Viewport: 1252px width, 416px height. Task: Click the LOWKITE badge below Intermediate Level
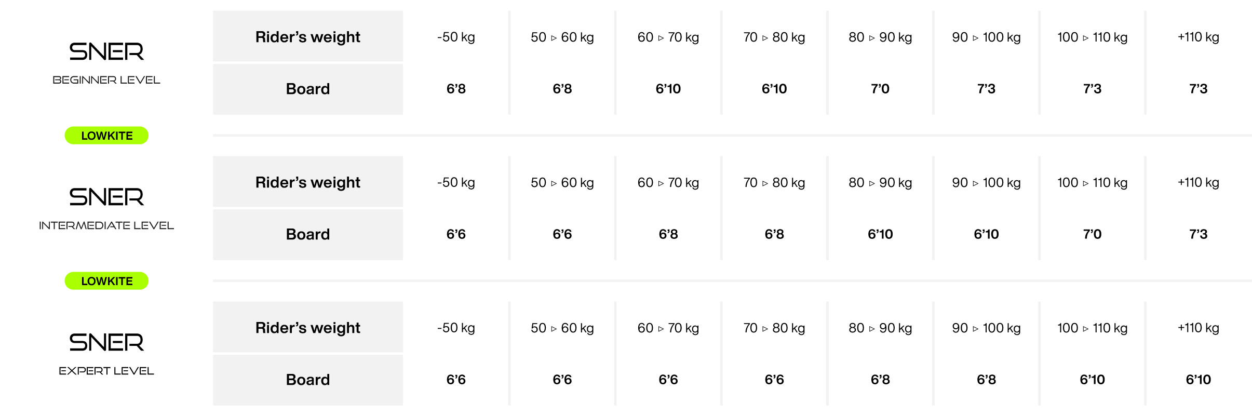(x=106, y=281)
